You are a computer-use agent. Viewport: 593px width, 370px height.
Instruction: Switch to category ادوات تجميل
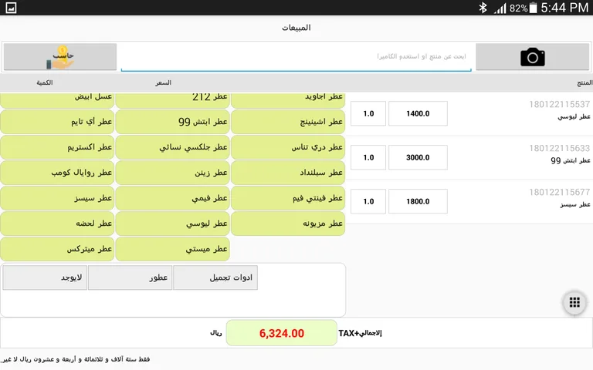pos(215,277)
